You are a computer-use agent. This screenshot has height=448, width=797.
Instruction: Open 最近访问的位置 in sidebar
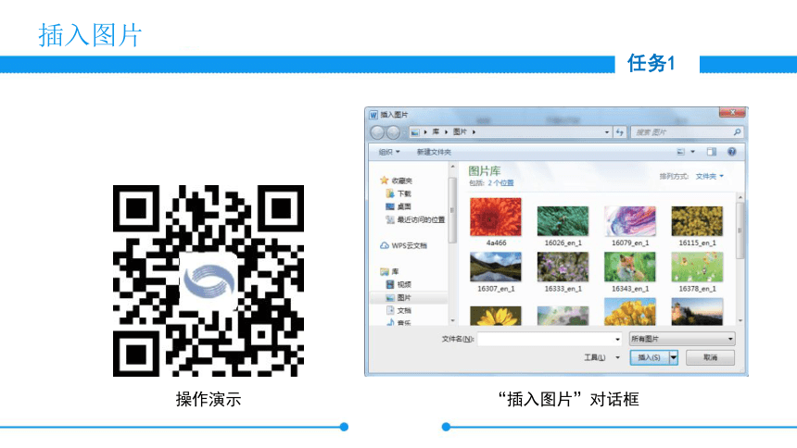point(415,220)
